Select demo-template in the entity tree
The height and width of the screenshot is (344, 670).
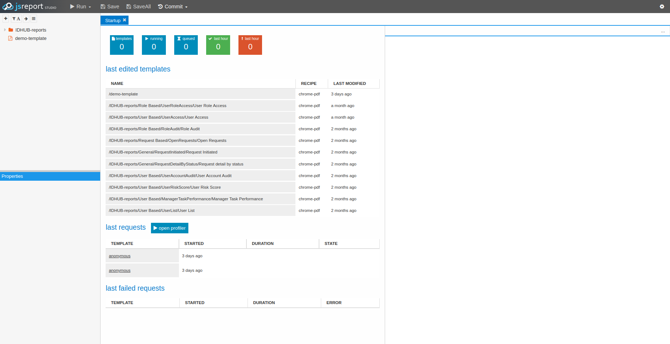pyautogui.click(x=30, y=38)
